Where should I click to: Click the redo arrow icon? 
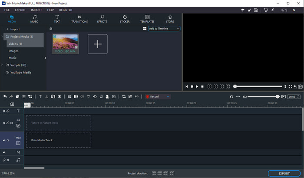[11, 96]
